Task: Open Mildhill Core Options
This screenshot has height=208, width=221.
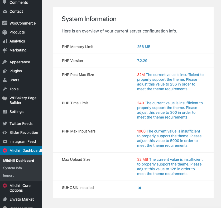Action: click(x=20, y=188)
